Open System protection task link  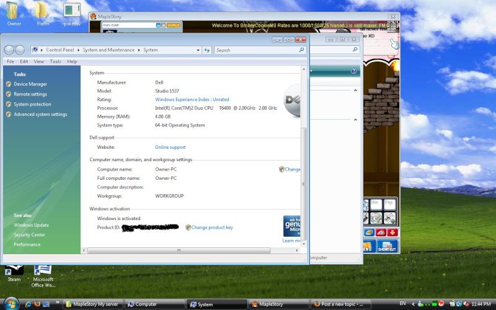tap(32, 104)
